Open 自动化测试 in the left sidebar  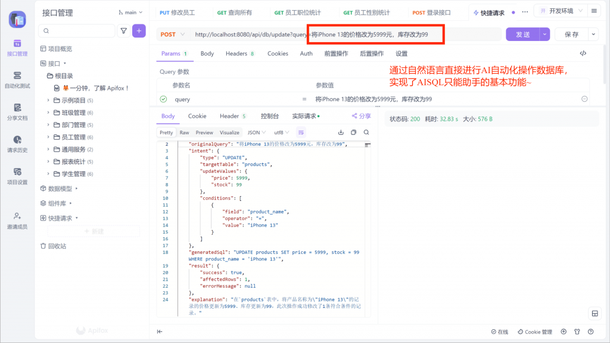click(x=17, y=80)
